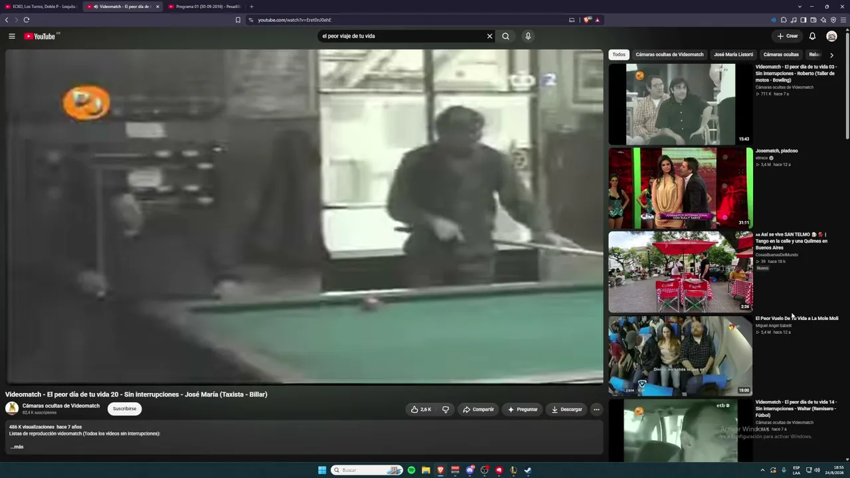Click the Crear button
This screenshot has height=478, width=850.
[x=788, y=36]
